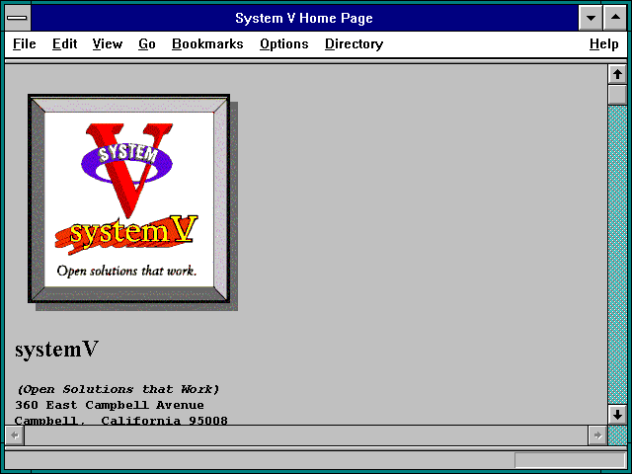The width and height of the screenshot is (632, 474).
Task: Click the horizontal scrollbar track
Action: click(x=306, y=435)
